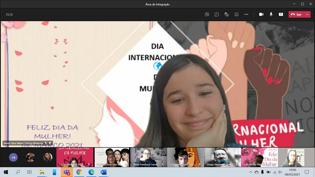Mute the microphone
Viewport: 315px width, 177px height.
271,14
